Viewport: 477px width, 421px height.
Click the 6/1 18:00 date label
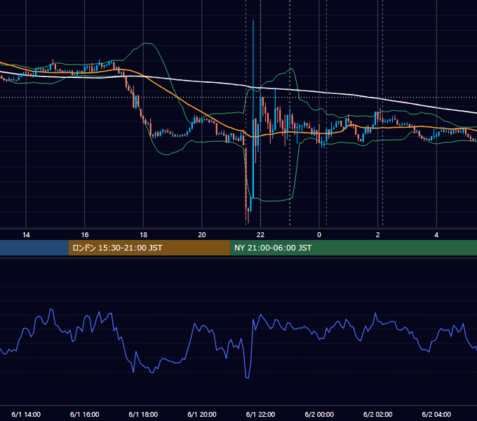[143, 414]
